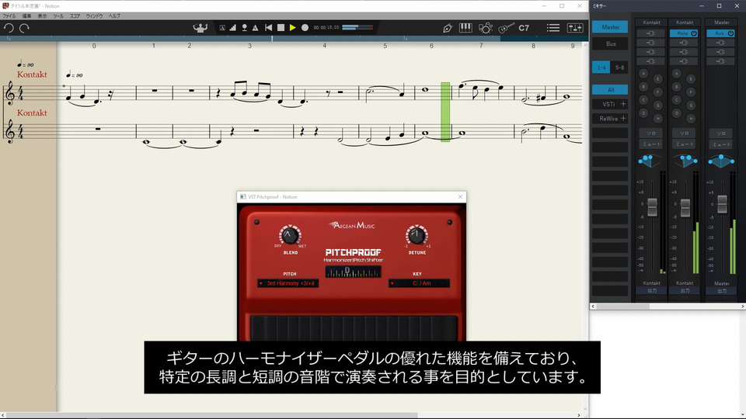746x419 pixels.
Task: Click the upper Kontakt staff label
Action: [x=32, y=74]
